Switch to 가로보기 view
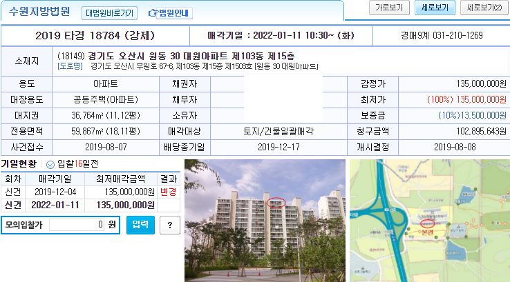This screenshot has width=510, height=282. pos(389,8)
